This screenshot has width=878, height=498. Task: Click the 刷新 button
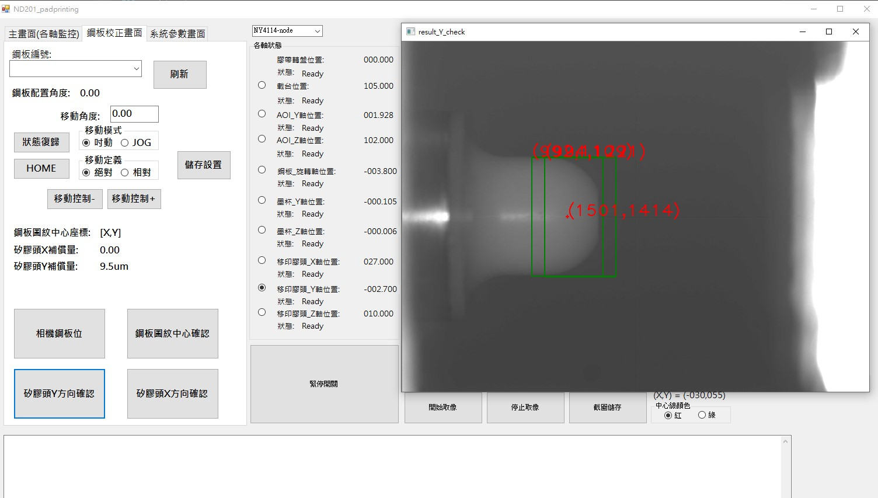coord(180,75)
